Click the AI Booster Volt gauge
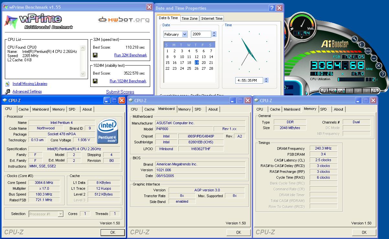 click(x=302, y=26)
